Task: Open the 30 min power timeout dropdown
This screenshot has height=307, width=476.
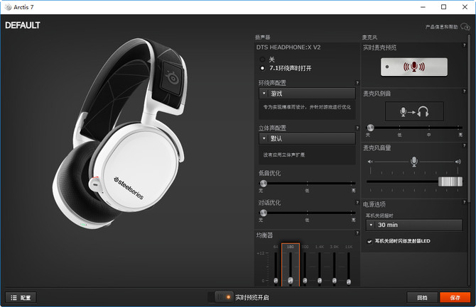Action: (414, 225)
